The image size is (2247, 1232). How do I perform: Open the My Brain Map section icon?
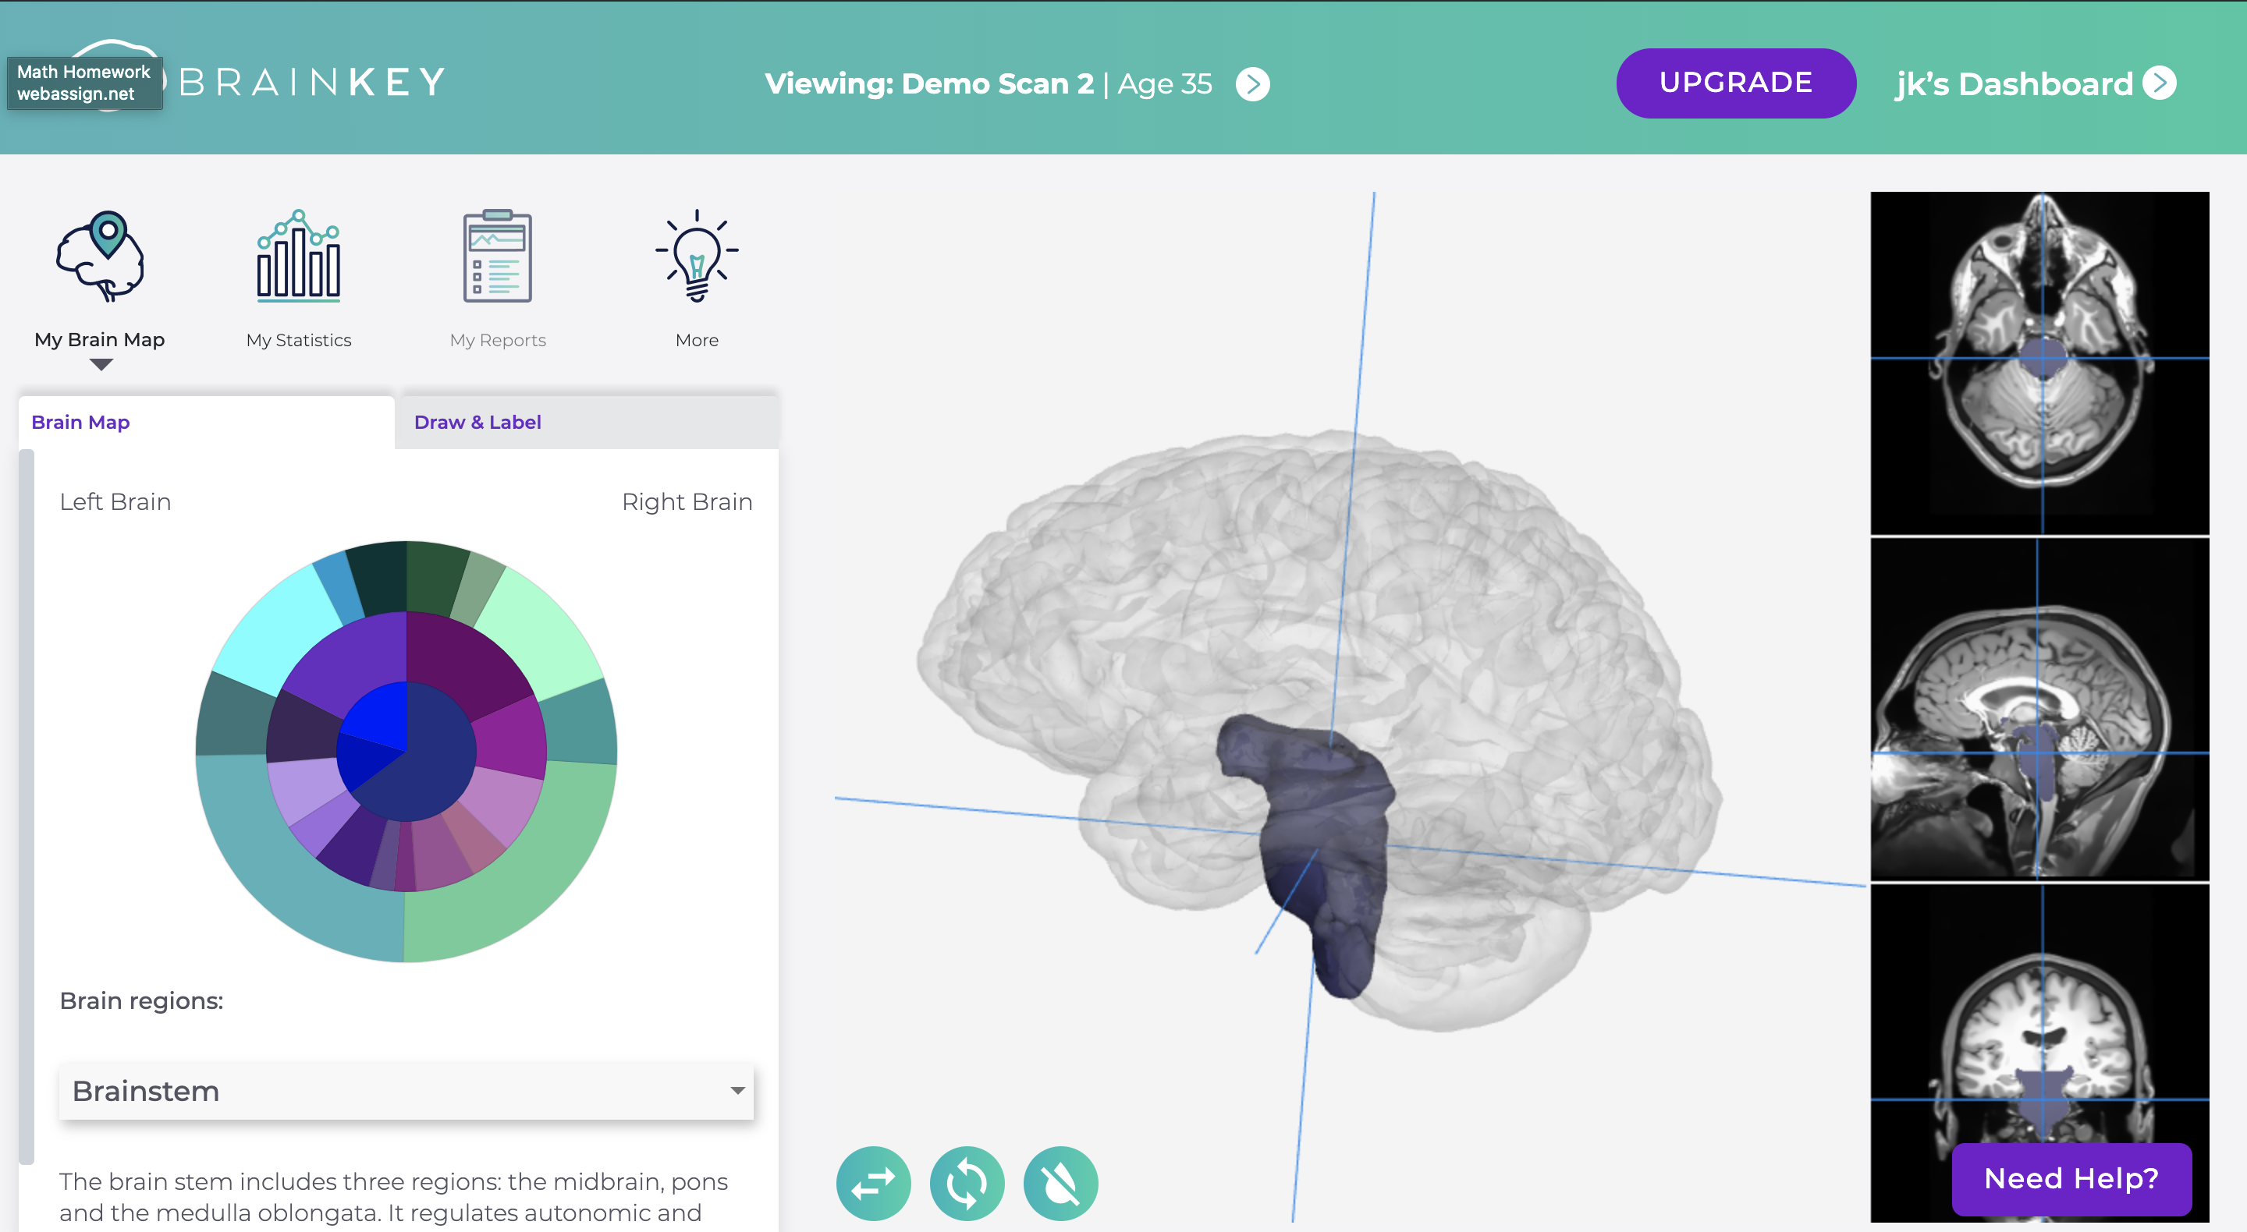[101, 257]
